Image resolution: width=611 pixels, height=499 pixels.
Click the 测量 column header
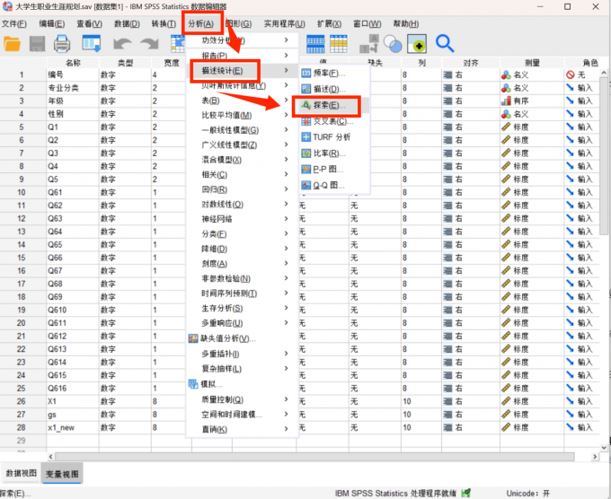532,63
